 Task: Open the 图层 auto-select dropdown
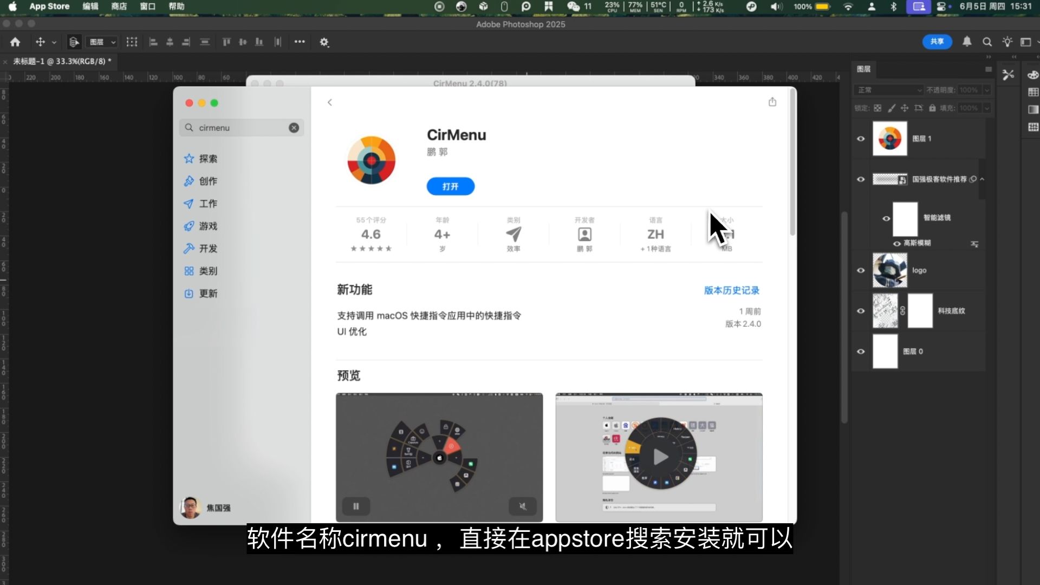click(102, 42)
